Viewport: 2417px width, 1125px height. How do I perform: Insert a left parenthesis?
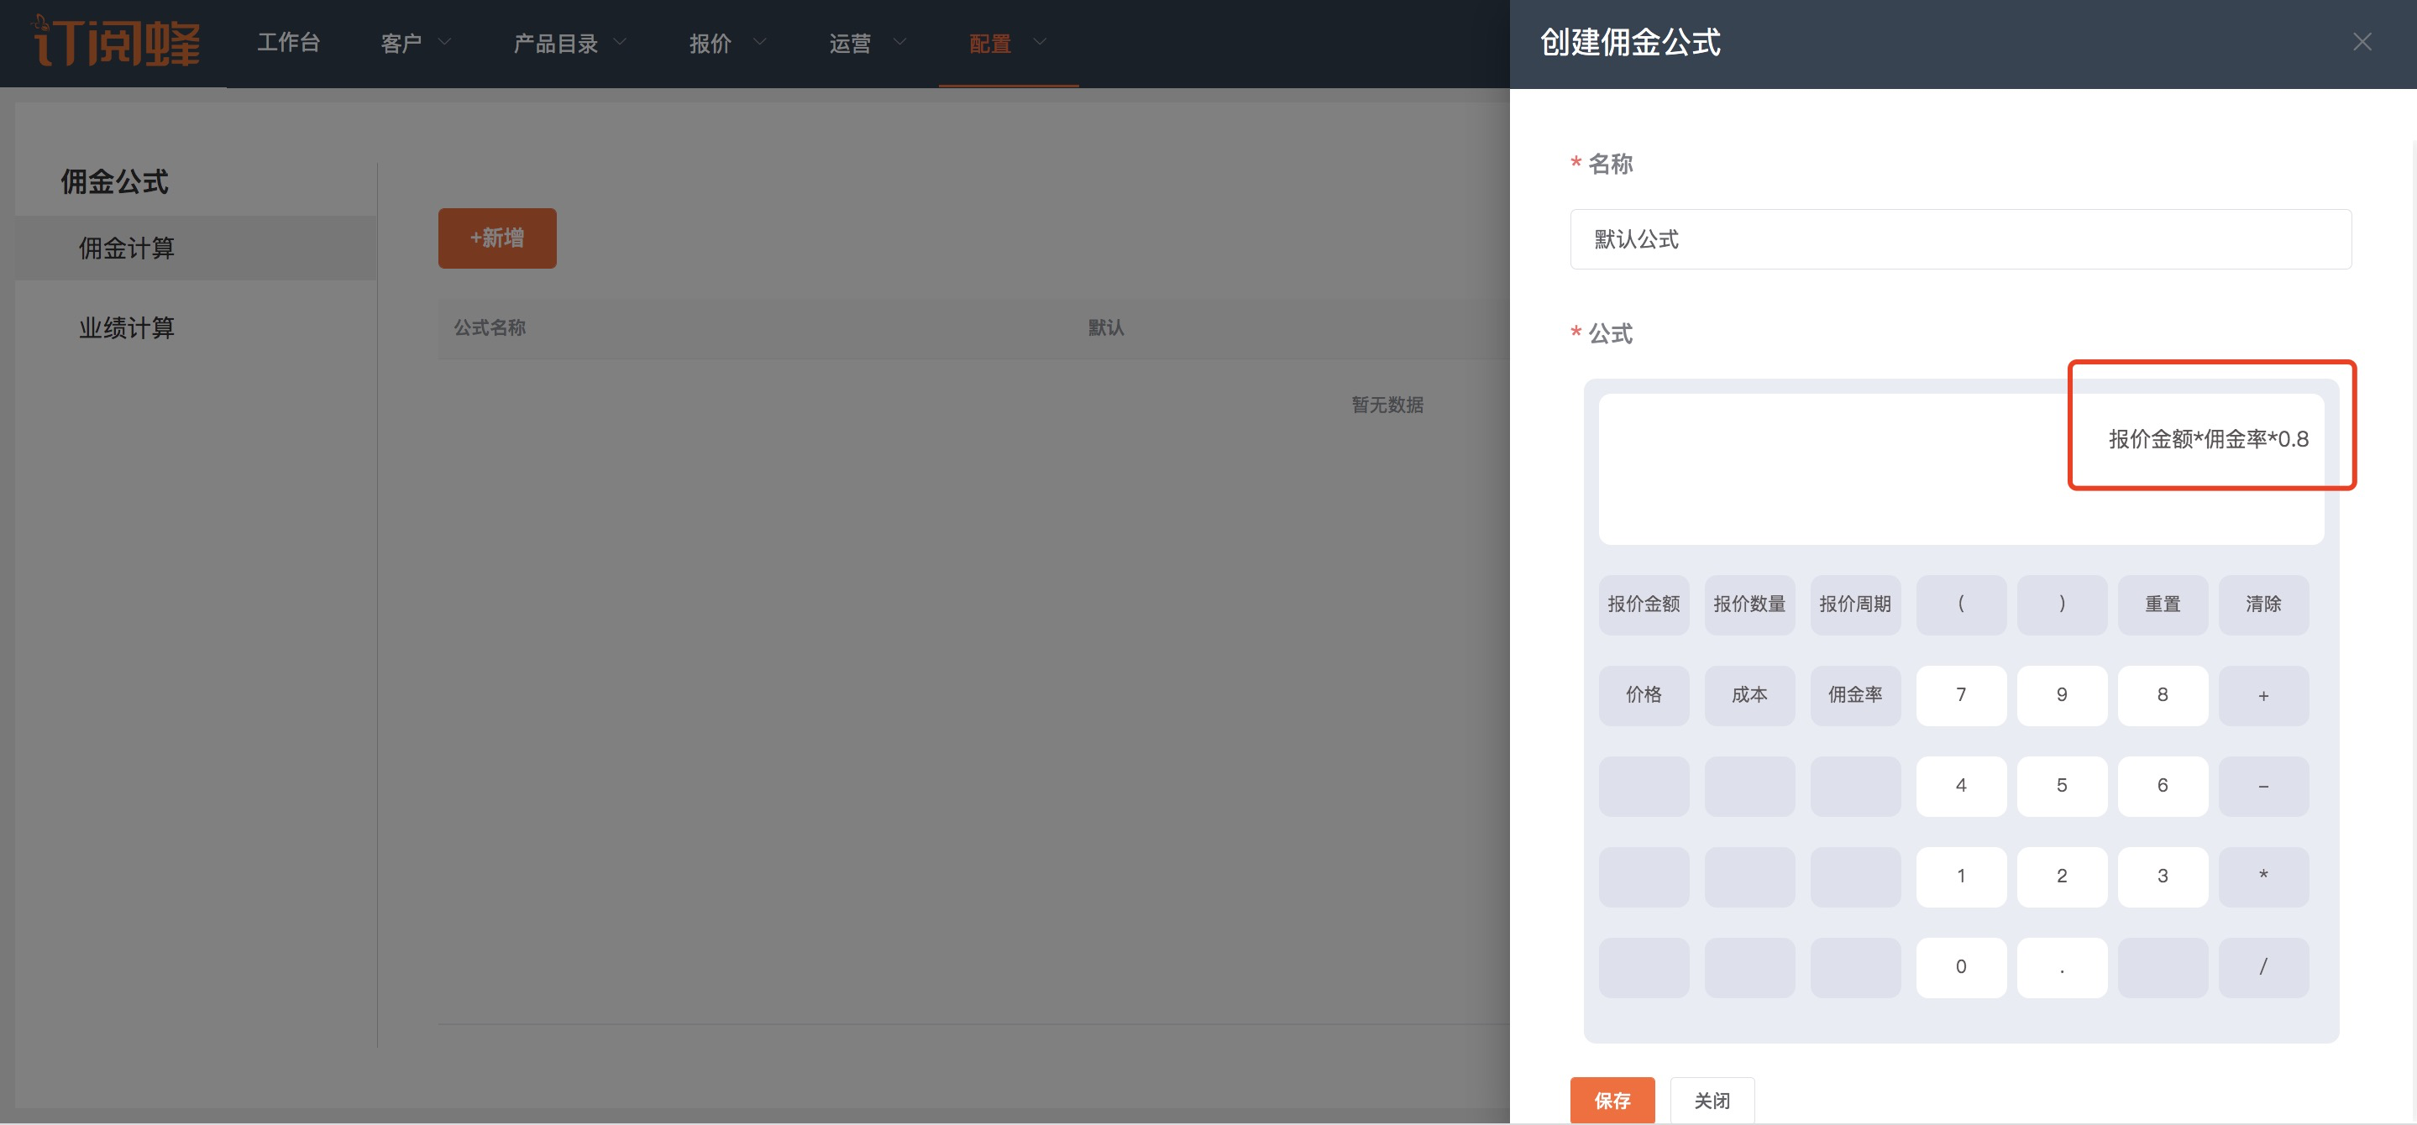coord(1960,604)
